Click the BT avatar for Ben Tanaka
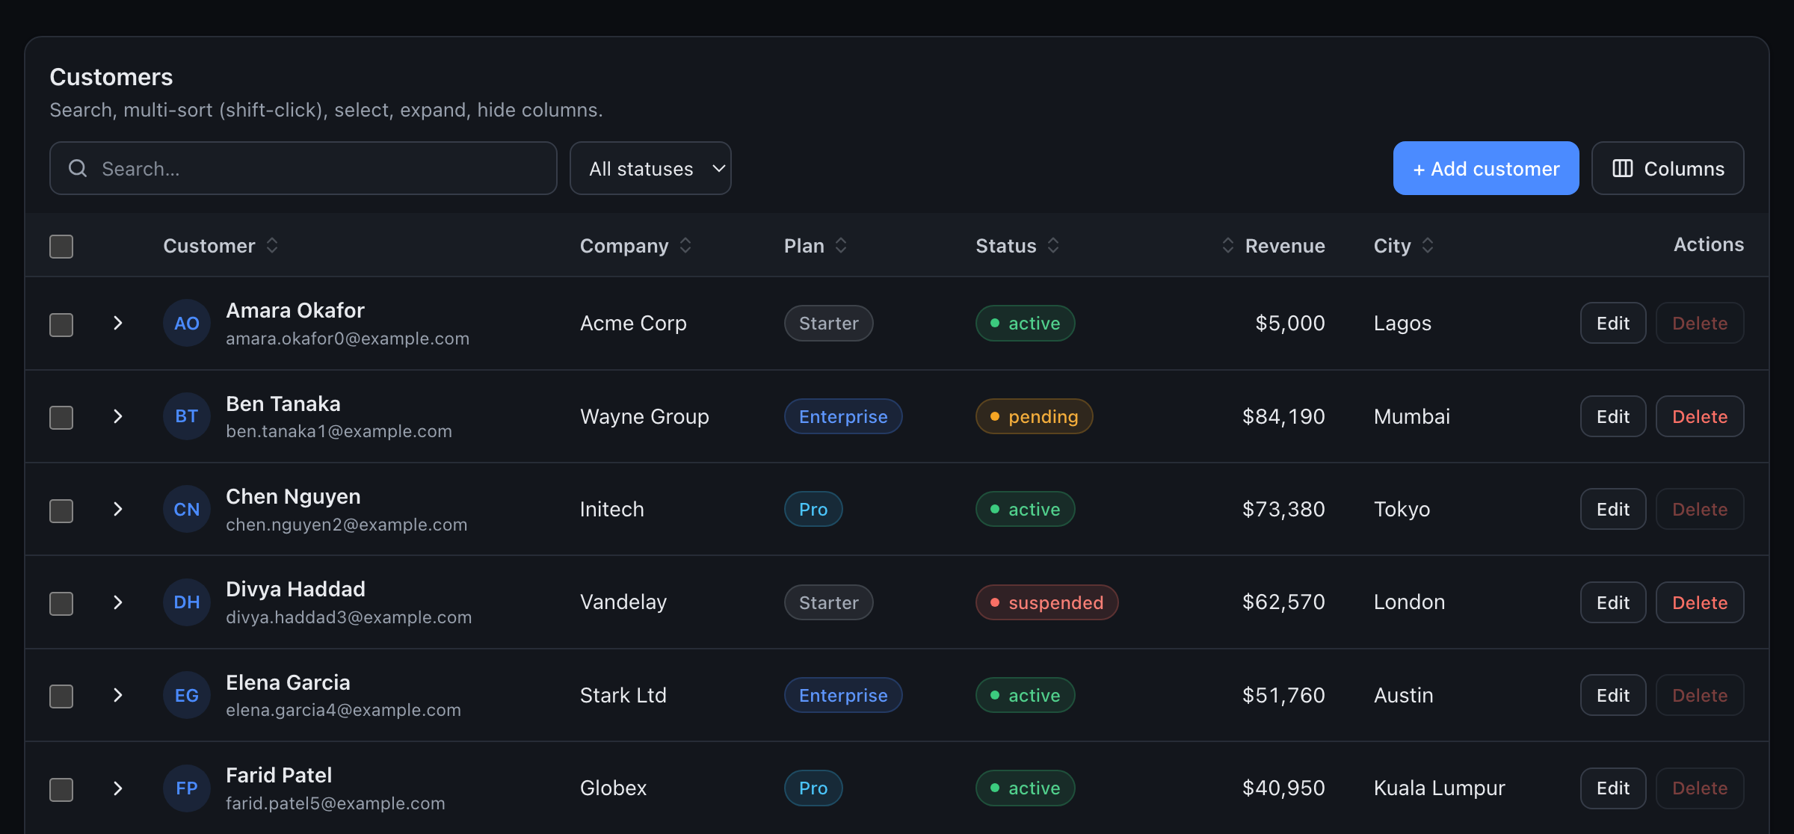1794x834 pixels. [x=187, y=416]
